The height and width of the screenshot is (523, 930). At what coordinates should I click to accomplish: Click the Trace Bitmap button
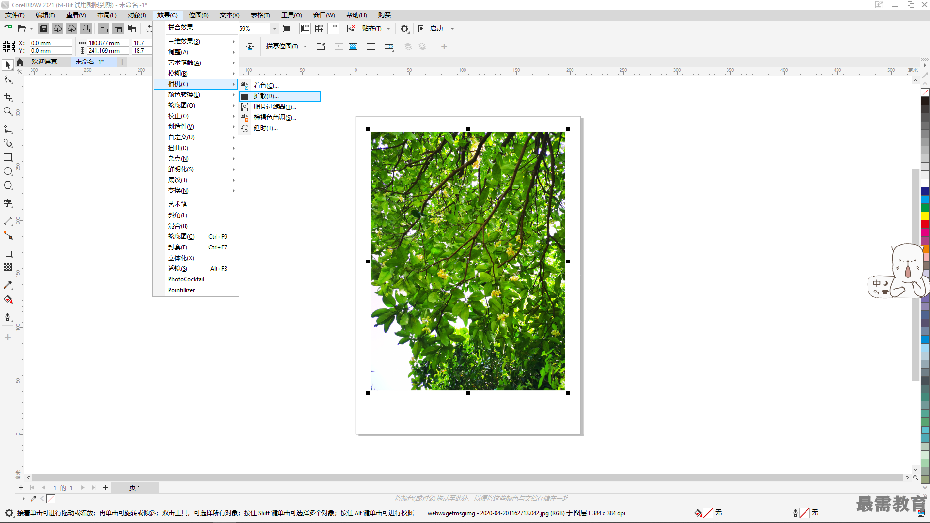click(x=282, y=46)
